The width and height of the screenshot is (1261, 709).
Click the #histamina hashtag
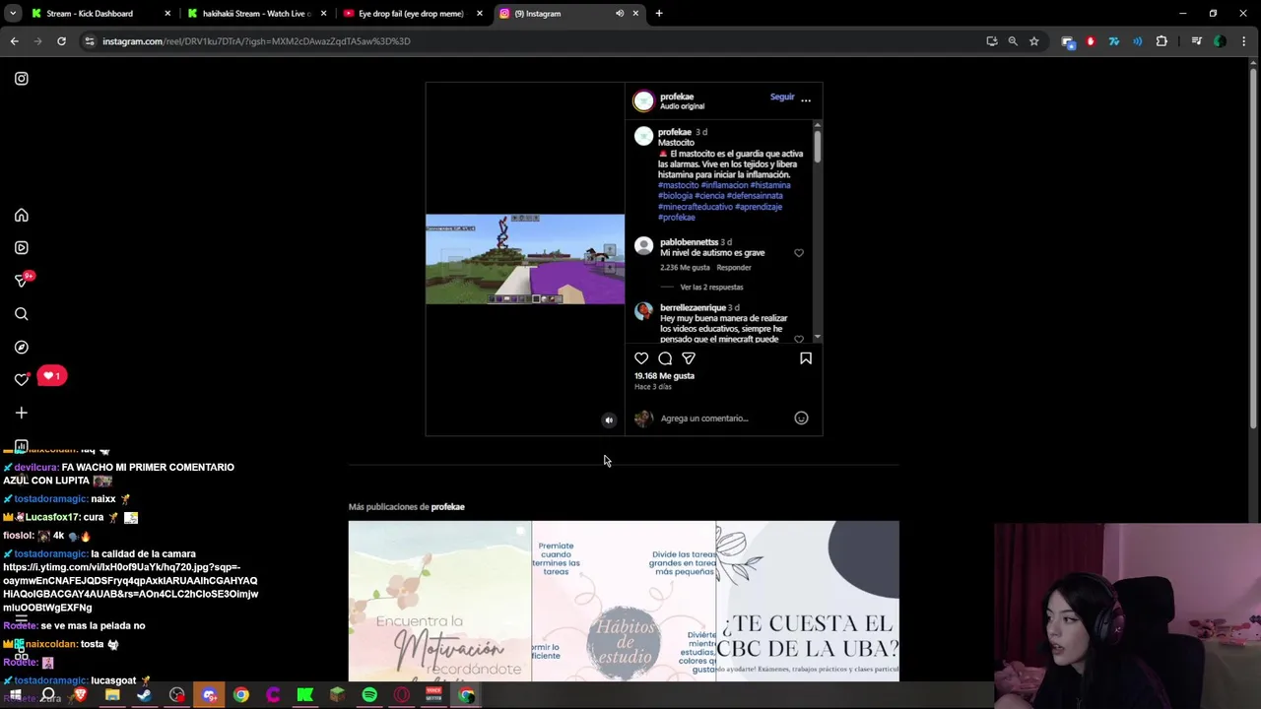coord(770,185)
